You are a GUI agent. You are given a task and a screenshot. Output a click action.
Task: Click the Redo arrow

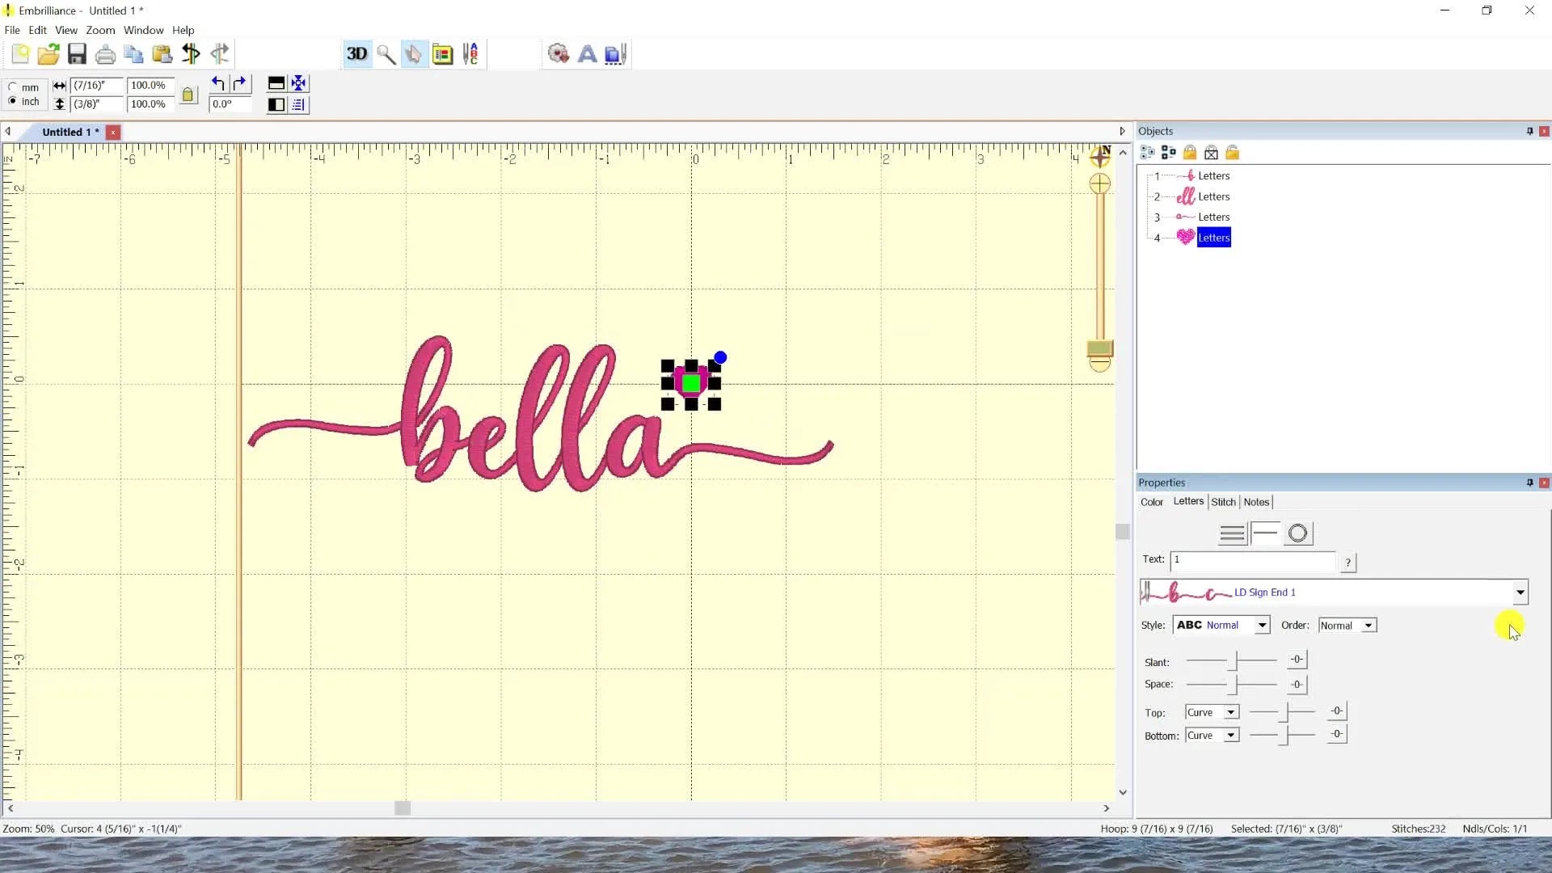[x=239, y=83]
